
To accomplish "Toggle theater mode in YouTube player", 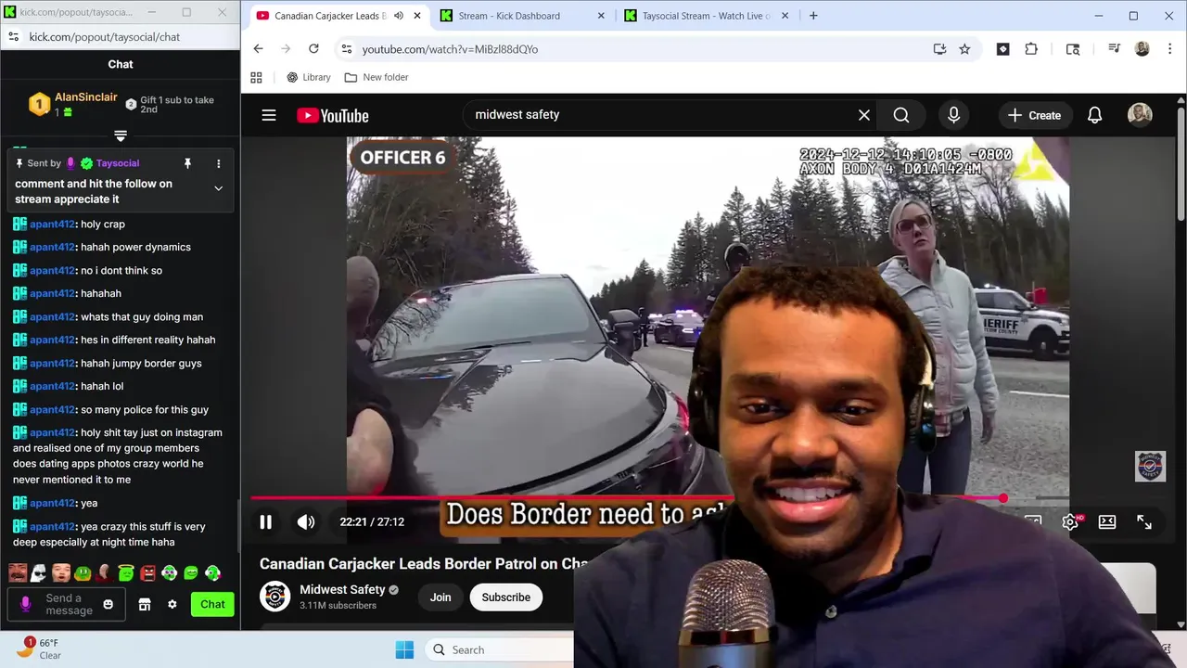I will [x=1107, y=522].
